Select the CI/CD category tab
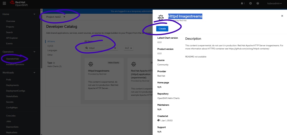 tap(50, 46)
